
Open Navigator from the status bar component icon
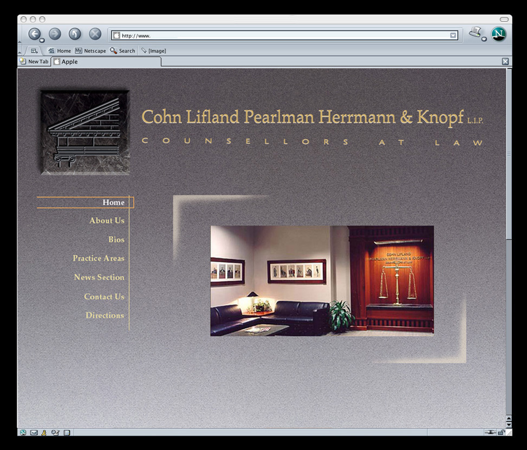pos(23,433)
